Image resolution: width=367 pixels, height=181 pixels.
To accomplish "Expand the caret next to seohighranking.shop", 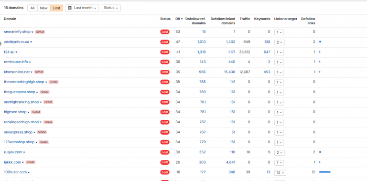I will pyautogui.click(x=41, y=102).
